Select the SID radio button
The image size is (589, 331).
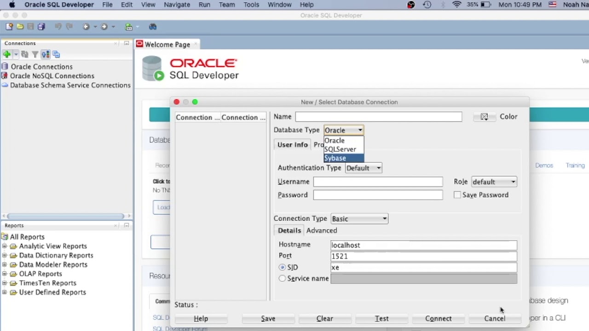pyautogui.click(x=282, y=267)
